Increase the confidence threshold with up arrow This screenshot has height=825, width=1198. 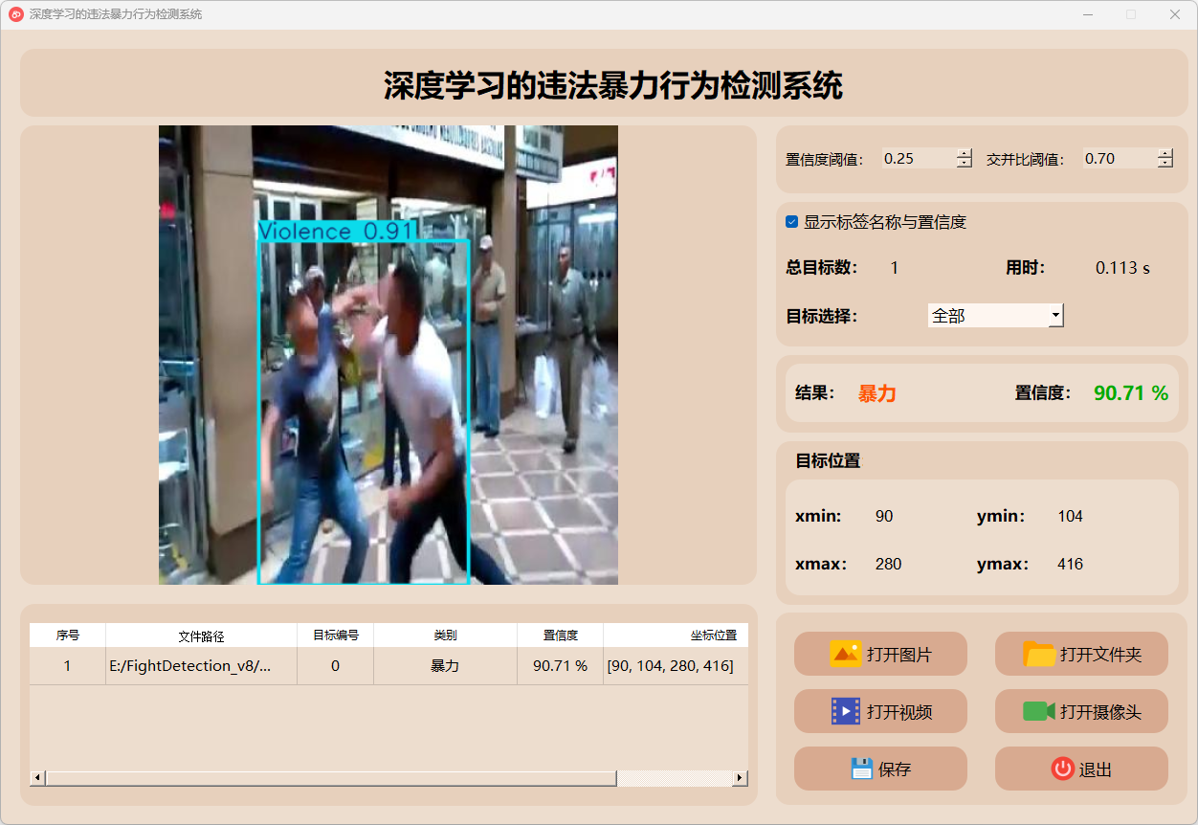pos(964,153)
